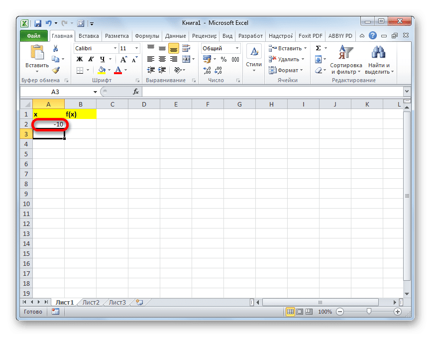Toggle bold formatting (Ж)
Image resolution: width=431 pixels, height=337 pixels.
tap(80, 59)
